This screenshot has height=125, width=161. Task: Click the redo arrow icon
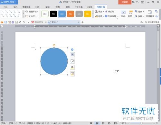tap(24, 22)
